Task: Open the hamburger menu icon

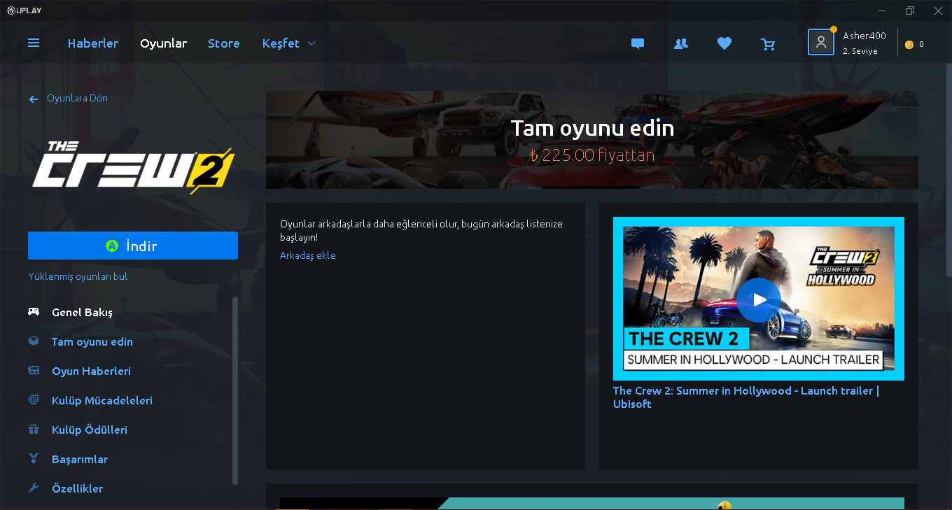Action: click(x=34, y=43)
